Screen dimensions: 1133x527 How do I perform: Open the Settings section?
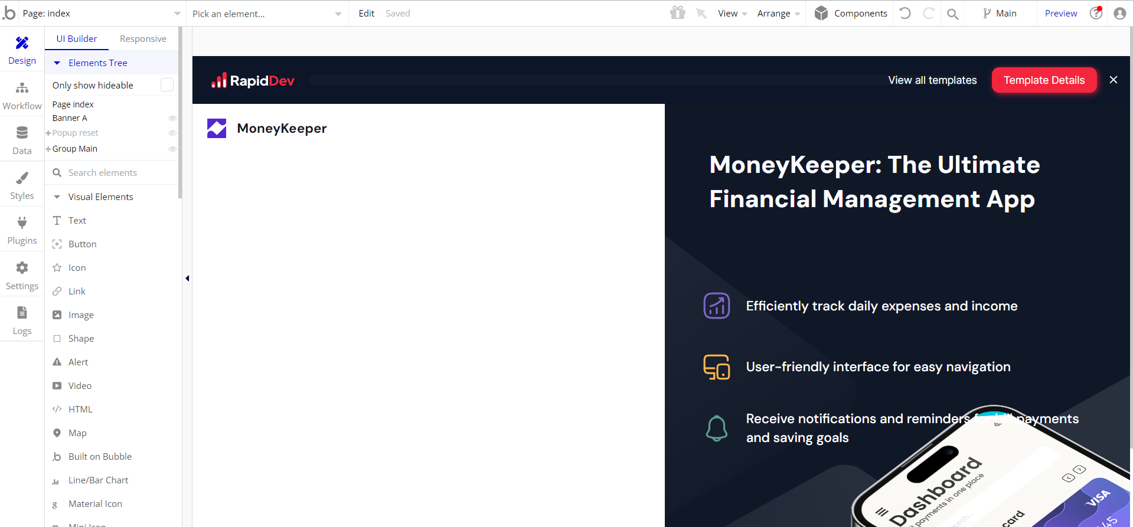coord(22,275)
